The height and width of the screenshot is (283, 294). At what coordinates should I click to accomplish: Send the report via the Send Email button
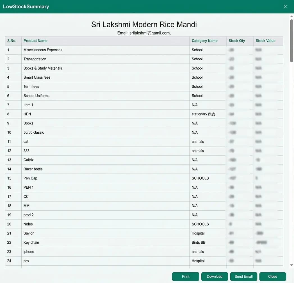pyautogui.click(x=243, y=277)
